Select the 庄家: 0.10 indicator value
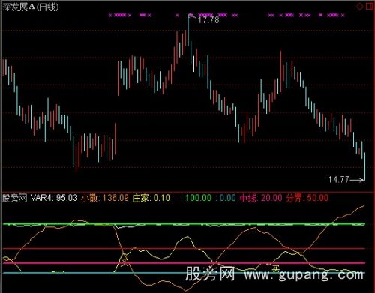The width and height of the screenshot is (375, 293). pyautogui.click(x=151, y=198)
